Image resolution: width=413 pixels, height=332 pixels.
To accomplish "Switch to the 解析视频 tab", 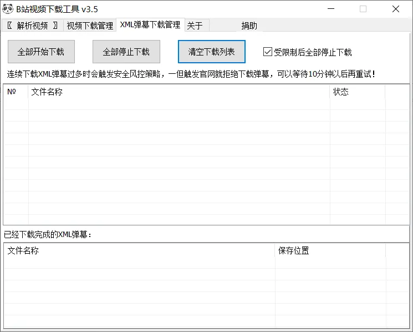I will click(x=32, y=26).
